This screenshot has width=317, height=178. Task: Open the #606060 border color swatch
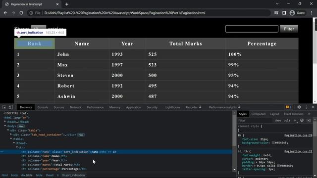[x=278, y=166]
